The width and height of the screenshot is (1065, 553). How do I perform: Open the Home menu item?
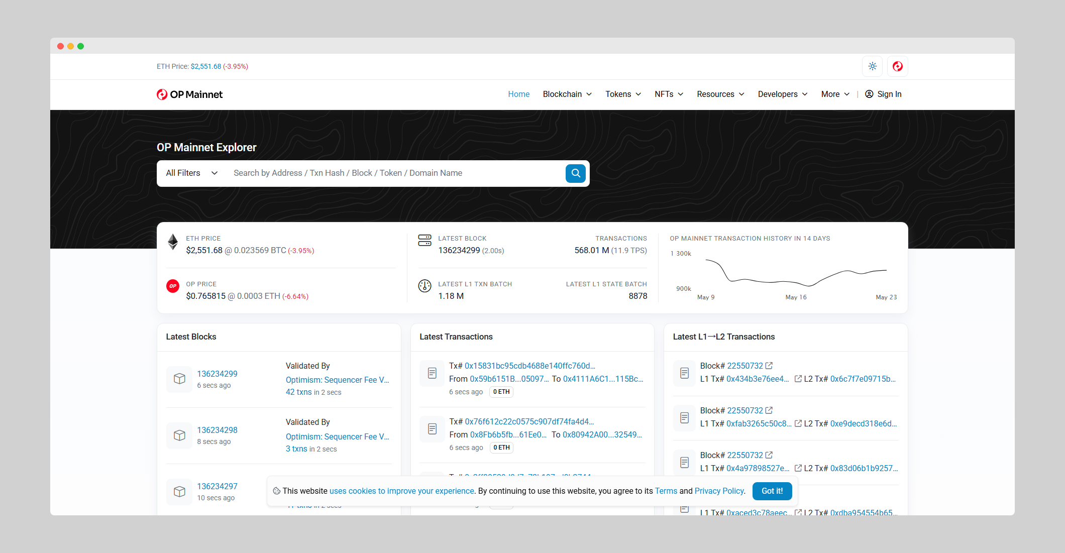518,94
